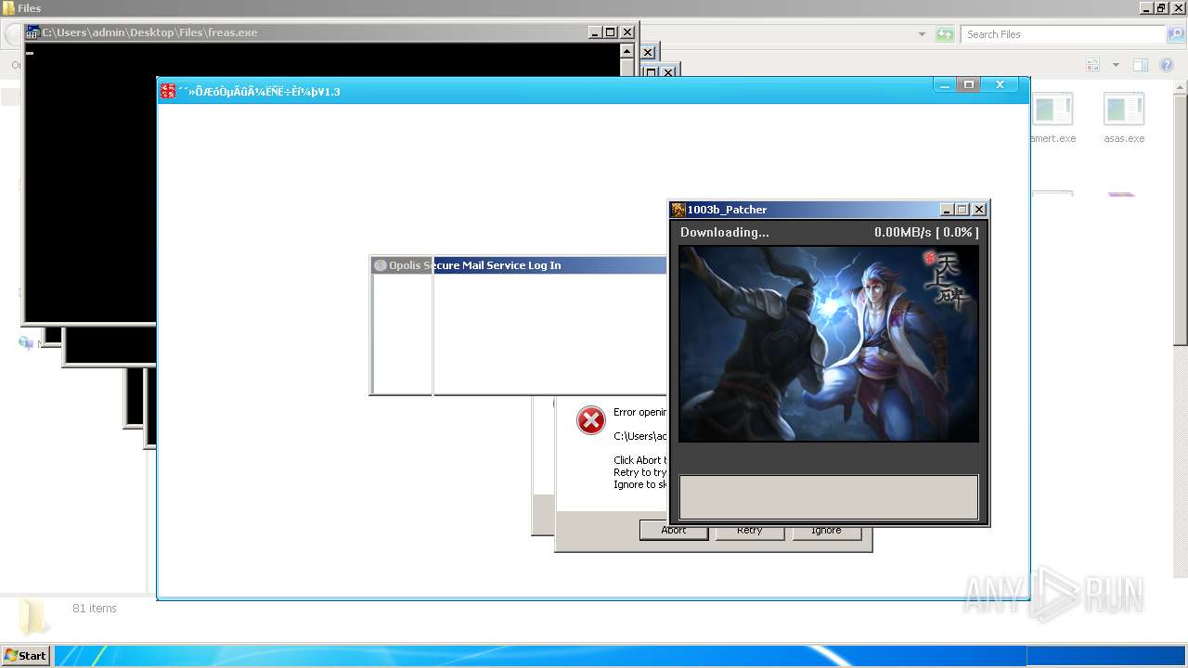Click the Ignore button in the error dialog
This screenshot has width=1188, height=668.
[x=826, y=532]
